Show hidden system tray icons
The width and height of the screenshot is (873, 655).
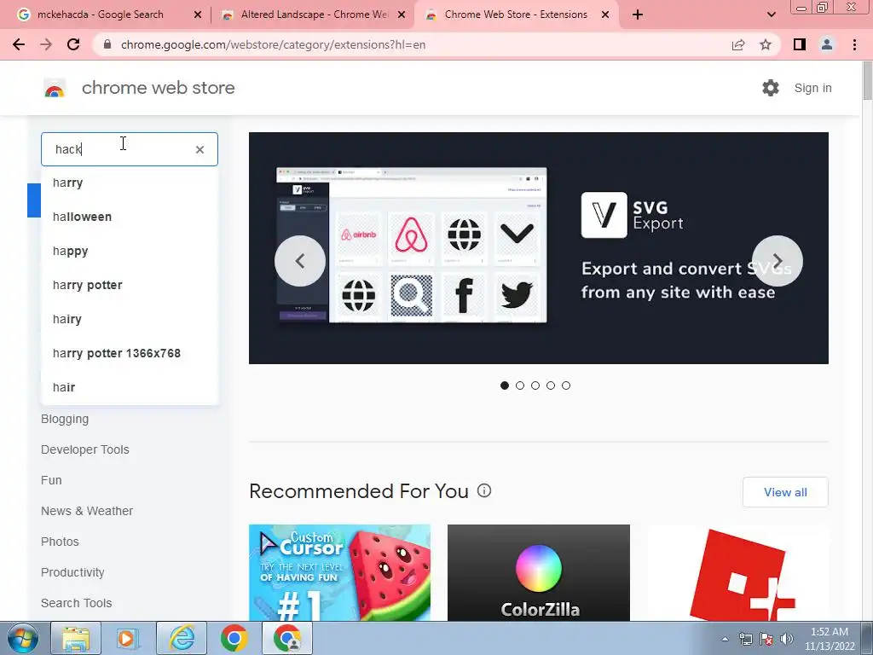pos(725,639)
